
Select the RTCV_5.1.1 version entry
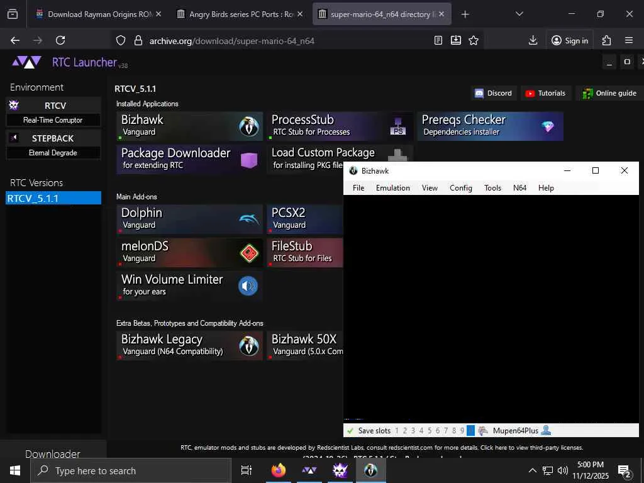point(53,198)
